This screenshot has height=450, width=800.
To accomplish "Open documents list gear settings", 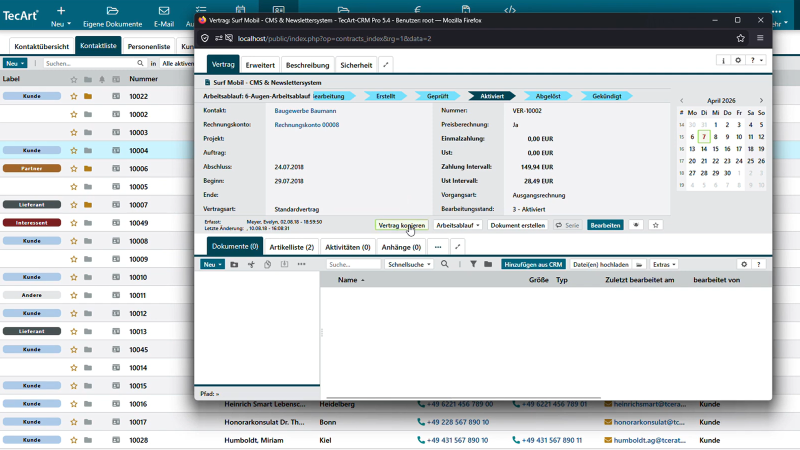I will pos(744,264).
